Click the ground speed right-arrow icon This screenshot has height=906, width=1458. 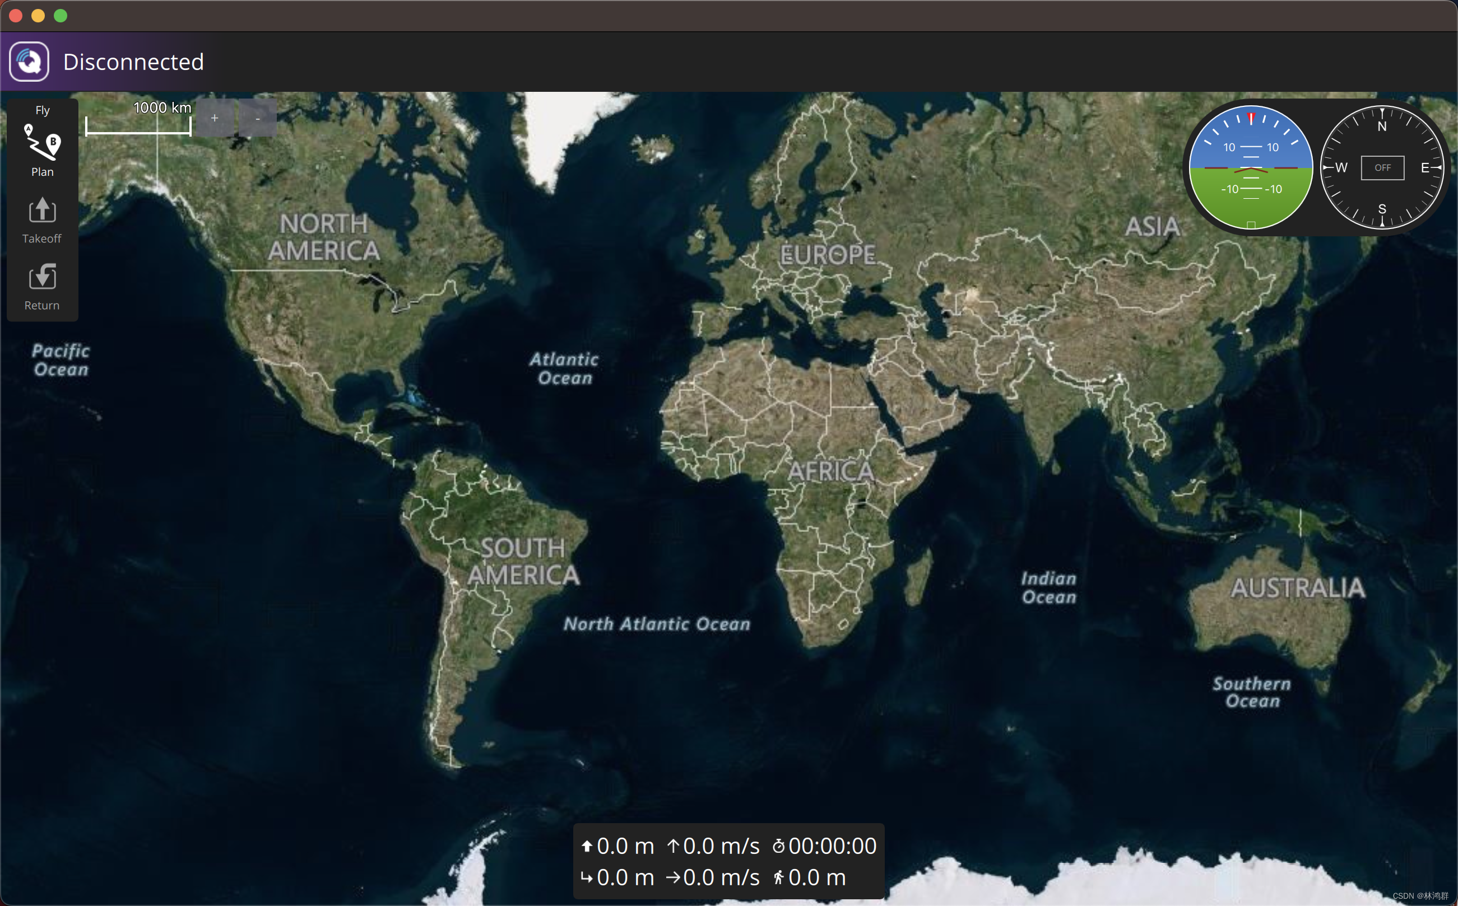[x=673, y=878]
